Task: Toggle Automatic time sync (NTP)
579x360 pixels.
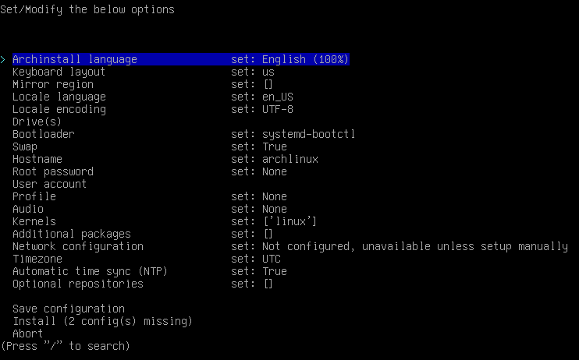Action: pyautogui.click(x=91, y=271)
